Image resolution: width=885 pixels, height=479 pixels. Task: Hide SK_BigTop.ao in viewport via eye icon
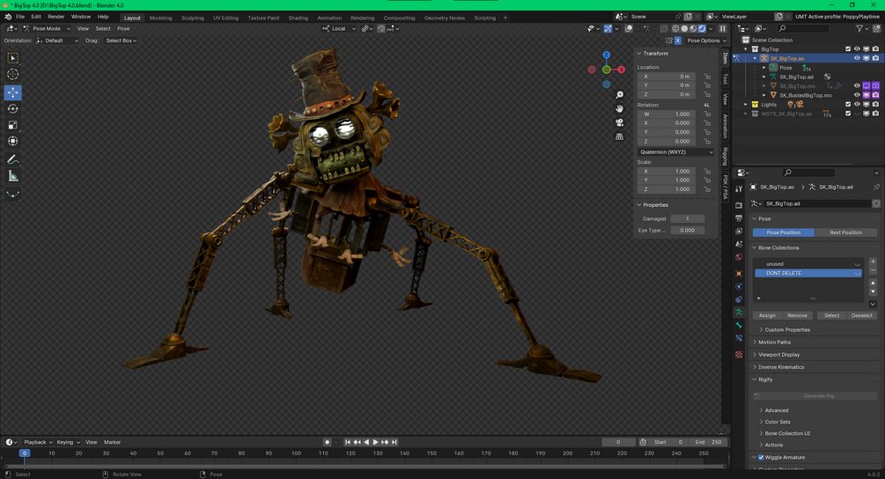[x=857, y=58]
